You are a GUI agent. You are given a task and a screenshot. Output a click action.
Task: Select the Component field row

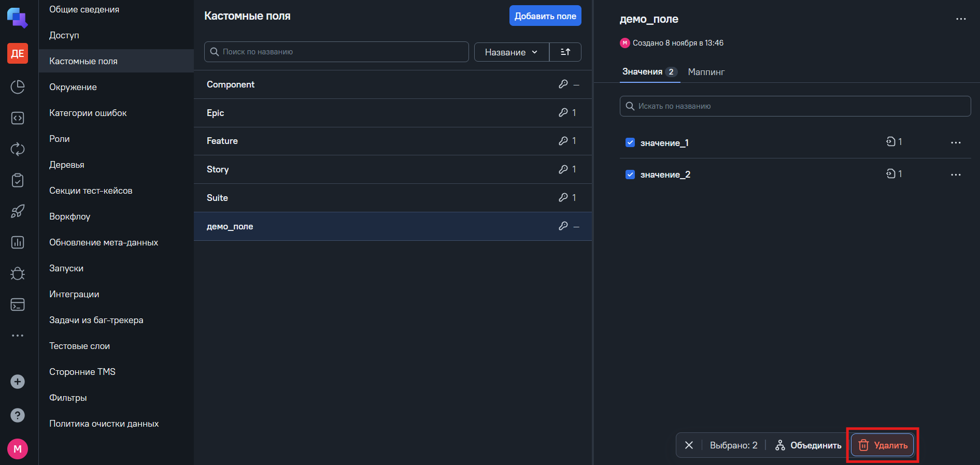click(393, 84)
